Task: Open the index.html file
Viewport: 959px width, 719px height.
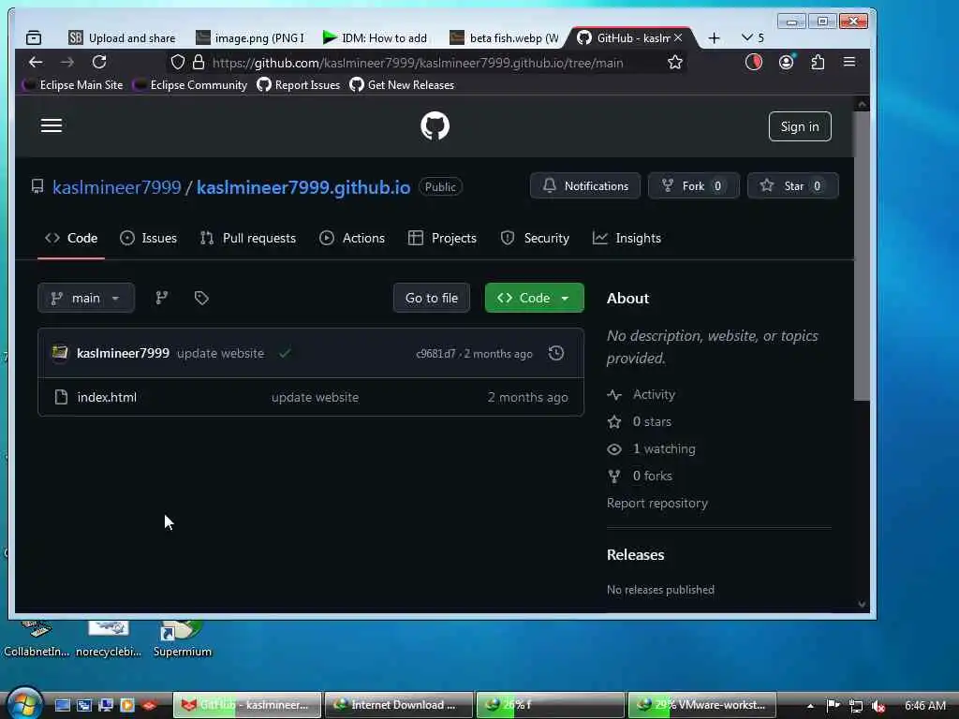Action: [x=107, y=397]
